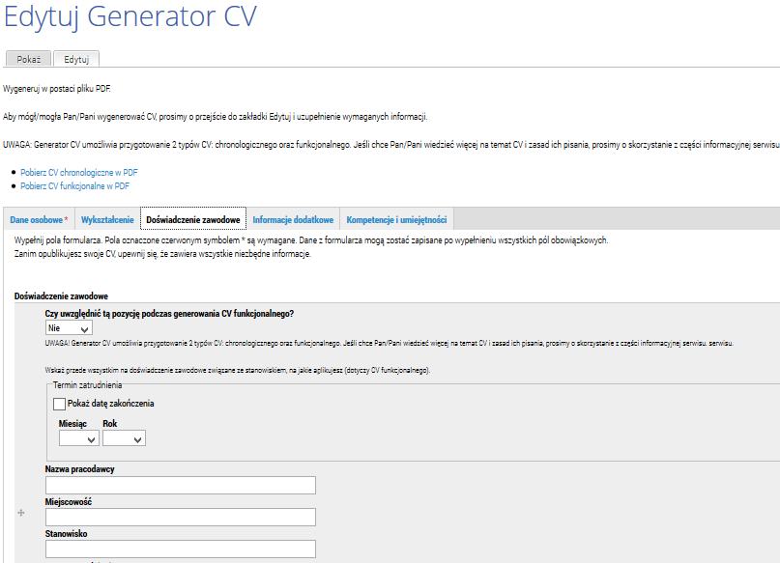Click the 'Miesiąc' label
Image resolution: width=780 pixels, height=563 pixels.
click(x=72, y=424)
